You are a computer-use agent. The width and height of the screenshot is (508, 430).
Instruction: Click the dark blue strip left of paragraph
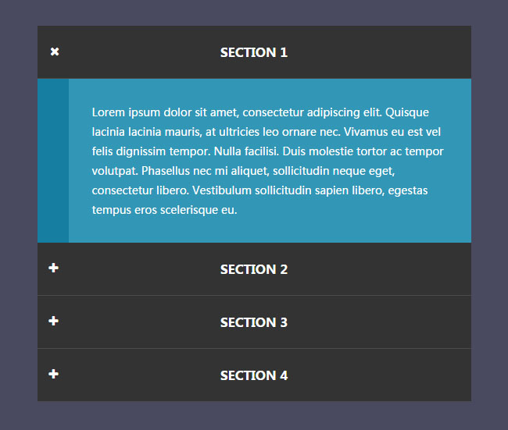pyautogui.click(x=53, y=160)
